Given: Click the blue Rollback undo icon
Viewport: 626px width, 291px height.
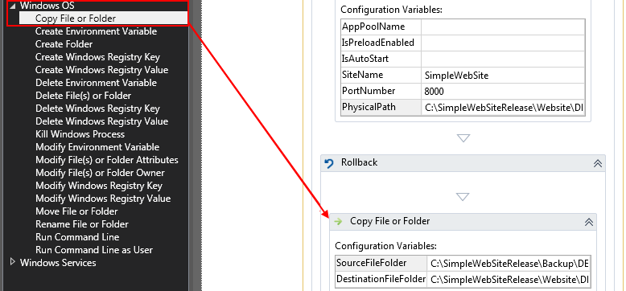Looking at the screenshot, I should pos(329,163).
